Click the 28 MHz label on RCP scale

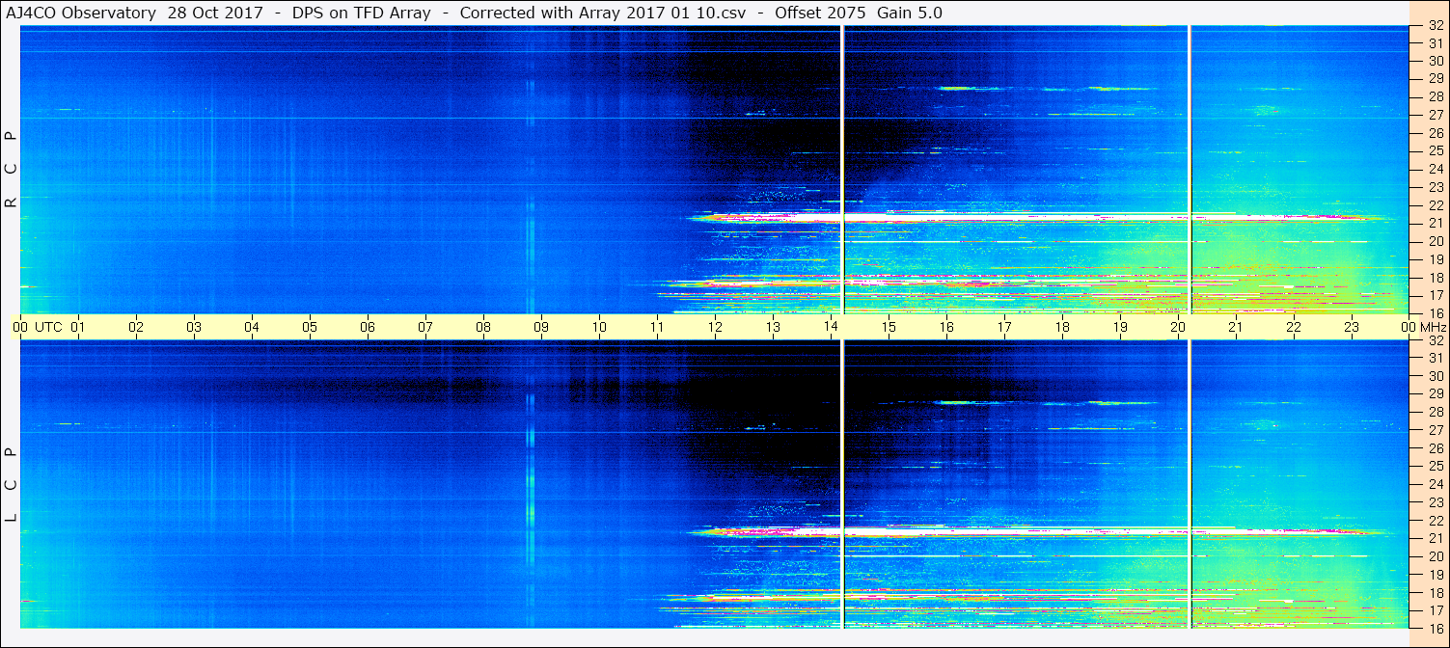(1436, 95)
